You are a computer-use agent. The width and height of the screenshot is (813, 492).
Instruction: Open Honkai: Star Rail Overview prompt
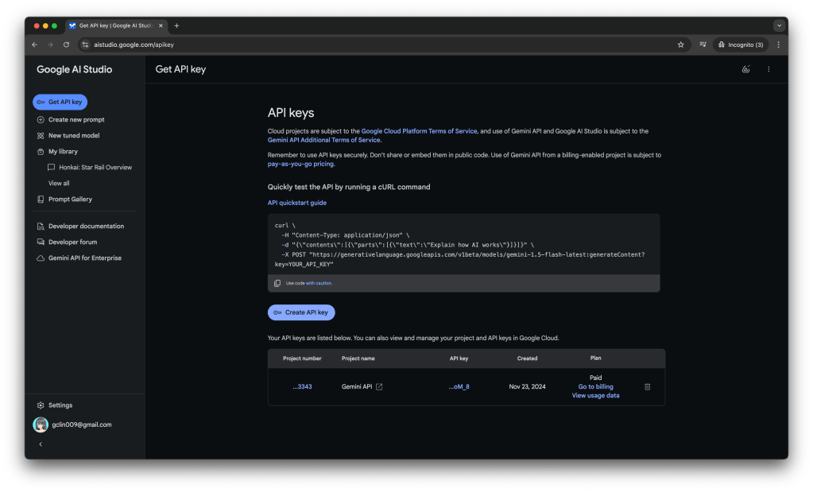point(95,168)
